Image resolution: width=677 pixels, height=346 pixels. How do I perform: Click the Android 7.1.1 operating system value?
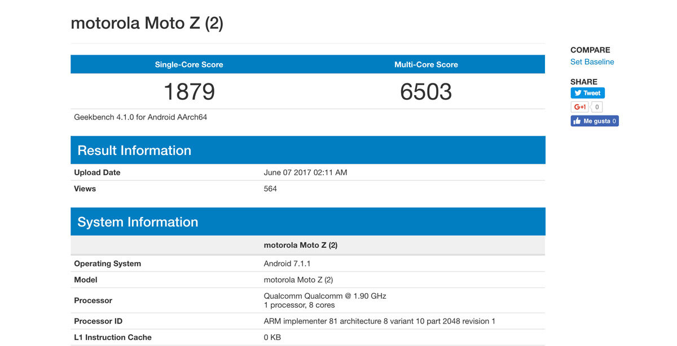[x=287, y=264]
